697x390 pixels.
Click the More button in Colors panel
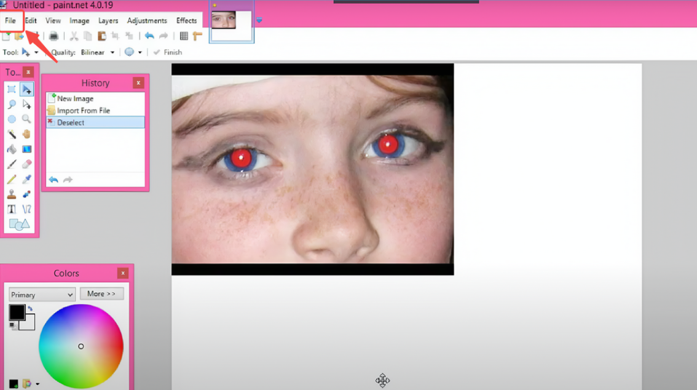(x=101, y=293)
